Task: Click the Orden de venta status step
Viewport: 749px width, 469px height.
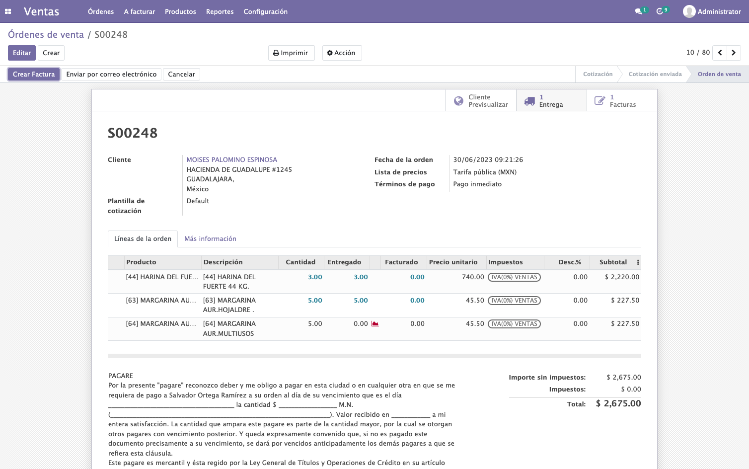Action: (x=719, y=75)
